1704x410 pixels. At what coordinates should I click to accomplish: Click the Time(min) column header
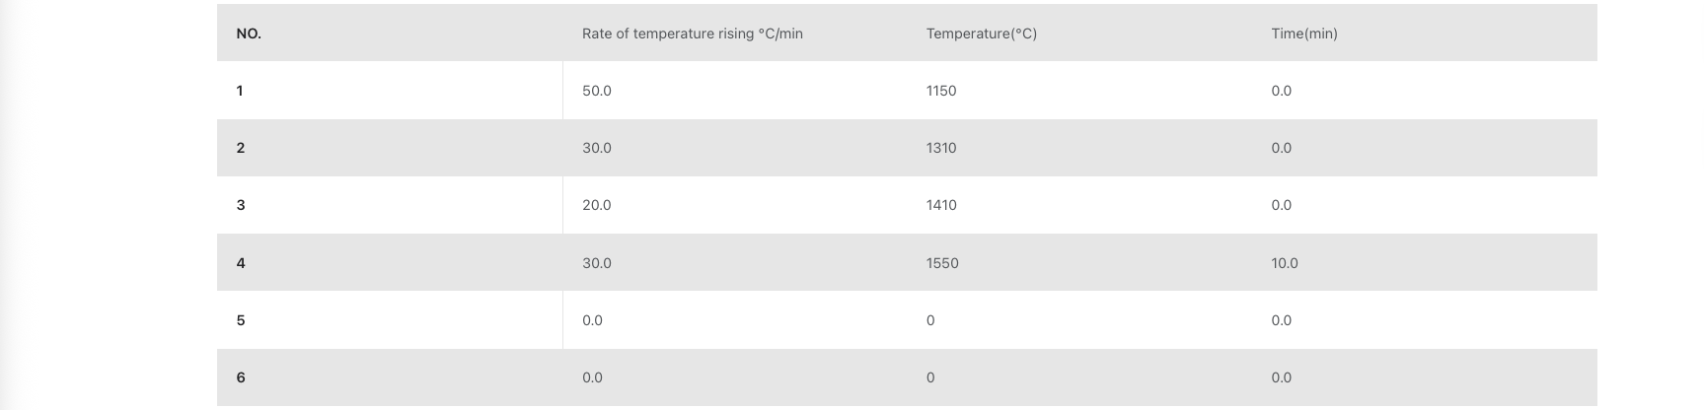coord(1303,34)
